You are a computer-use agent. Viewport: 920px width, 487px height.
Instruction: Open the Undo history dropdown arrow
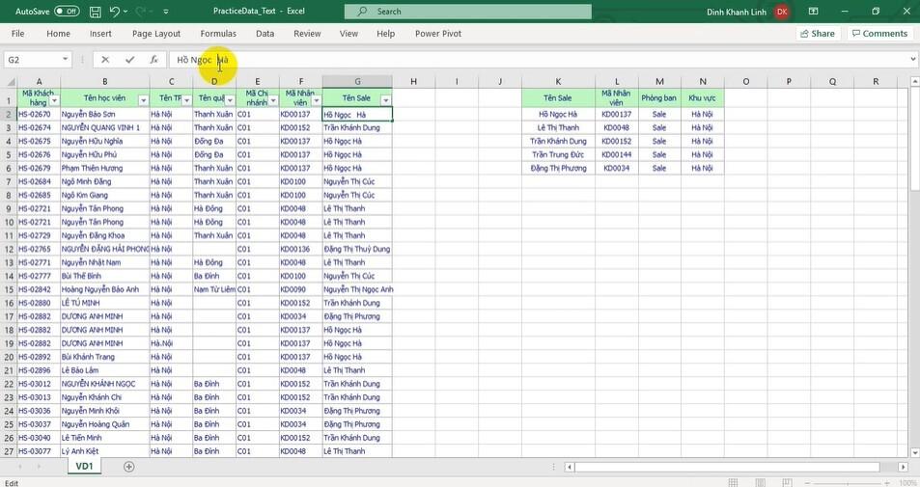(x=126, y=12)
